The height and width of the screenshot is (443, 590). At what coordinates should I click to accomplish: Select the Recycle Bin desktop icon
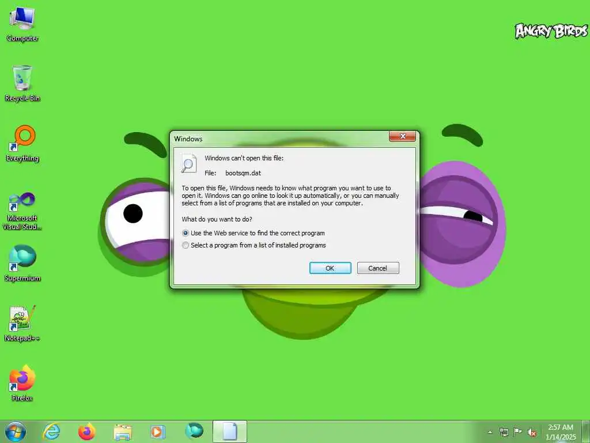[x=22, y=84]
